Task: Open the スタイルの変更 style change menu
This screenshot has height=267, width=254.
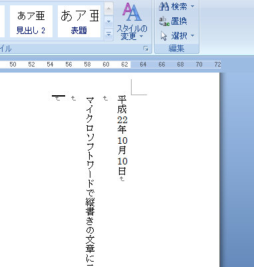Action: (132, 22)
